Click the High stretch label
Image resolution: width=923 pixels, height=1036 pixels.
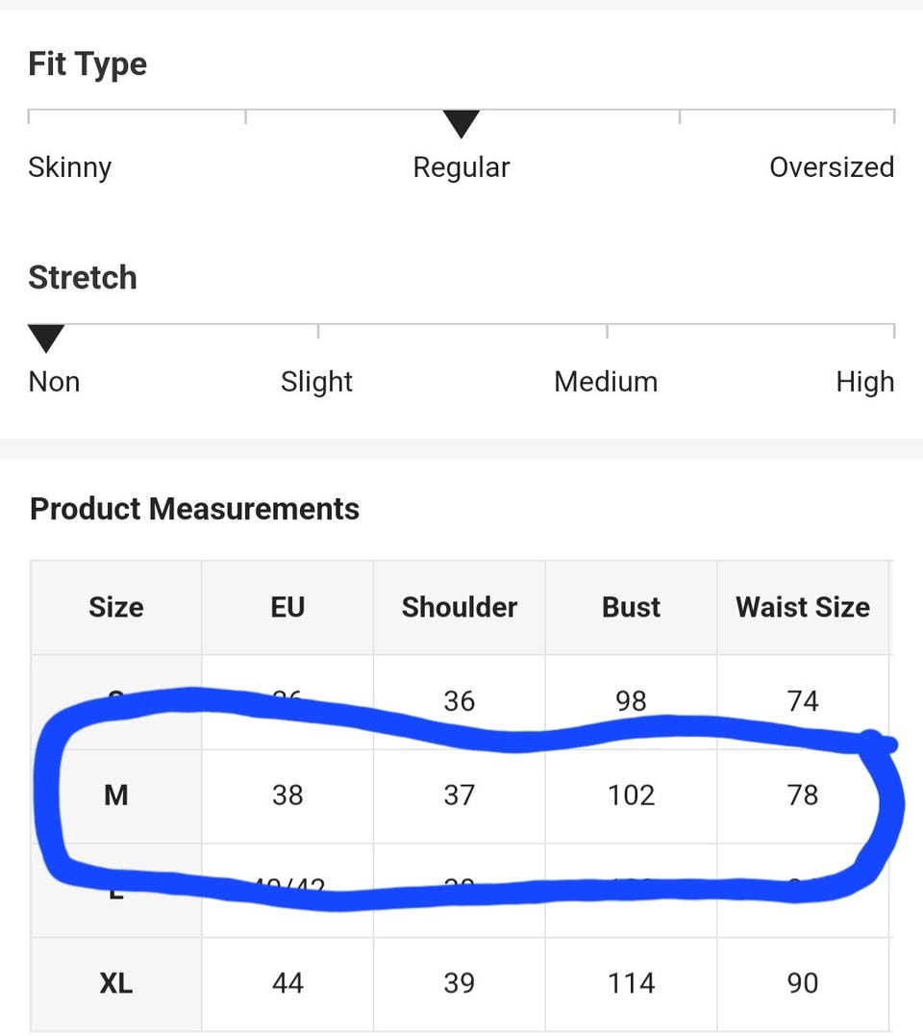tap(865, 382)
